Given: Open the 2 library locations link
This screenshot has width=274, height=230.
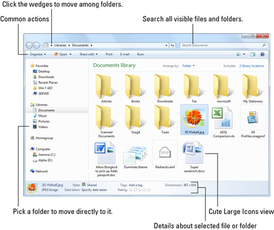Looking at the screenshot, I should pos(252,66).
